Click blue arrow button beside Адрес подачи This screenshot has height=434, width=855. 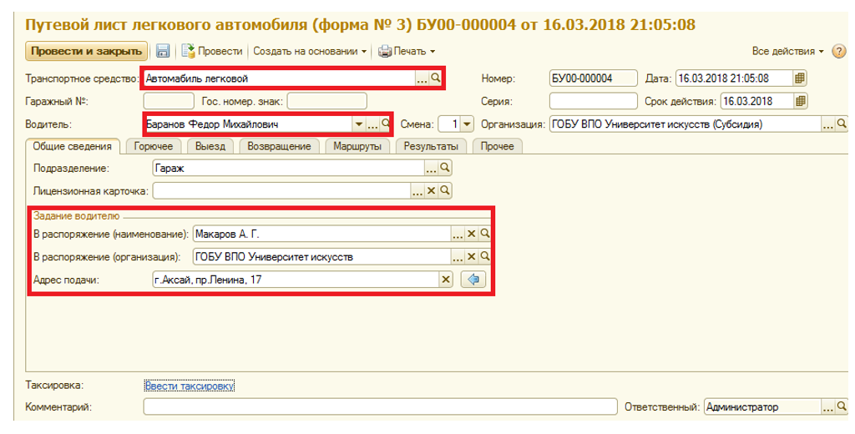473,280
